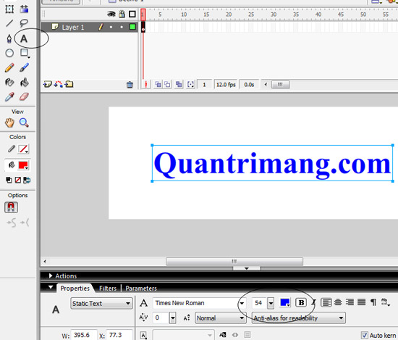
Task: Switch to the Parameters tab
Action: pyautogui.click(x=141, y=289)
